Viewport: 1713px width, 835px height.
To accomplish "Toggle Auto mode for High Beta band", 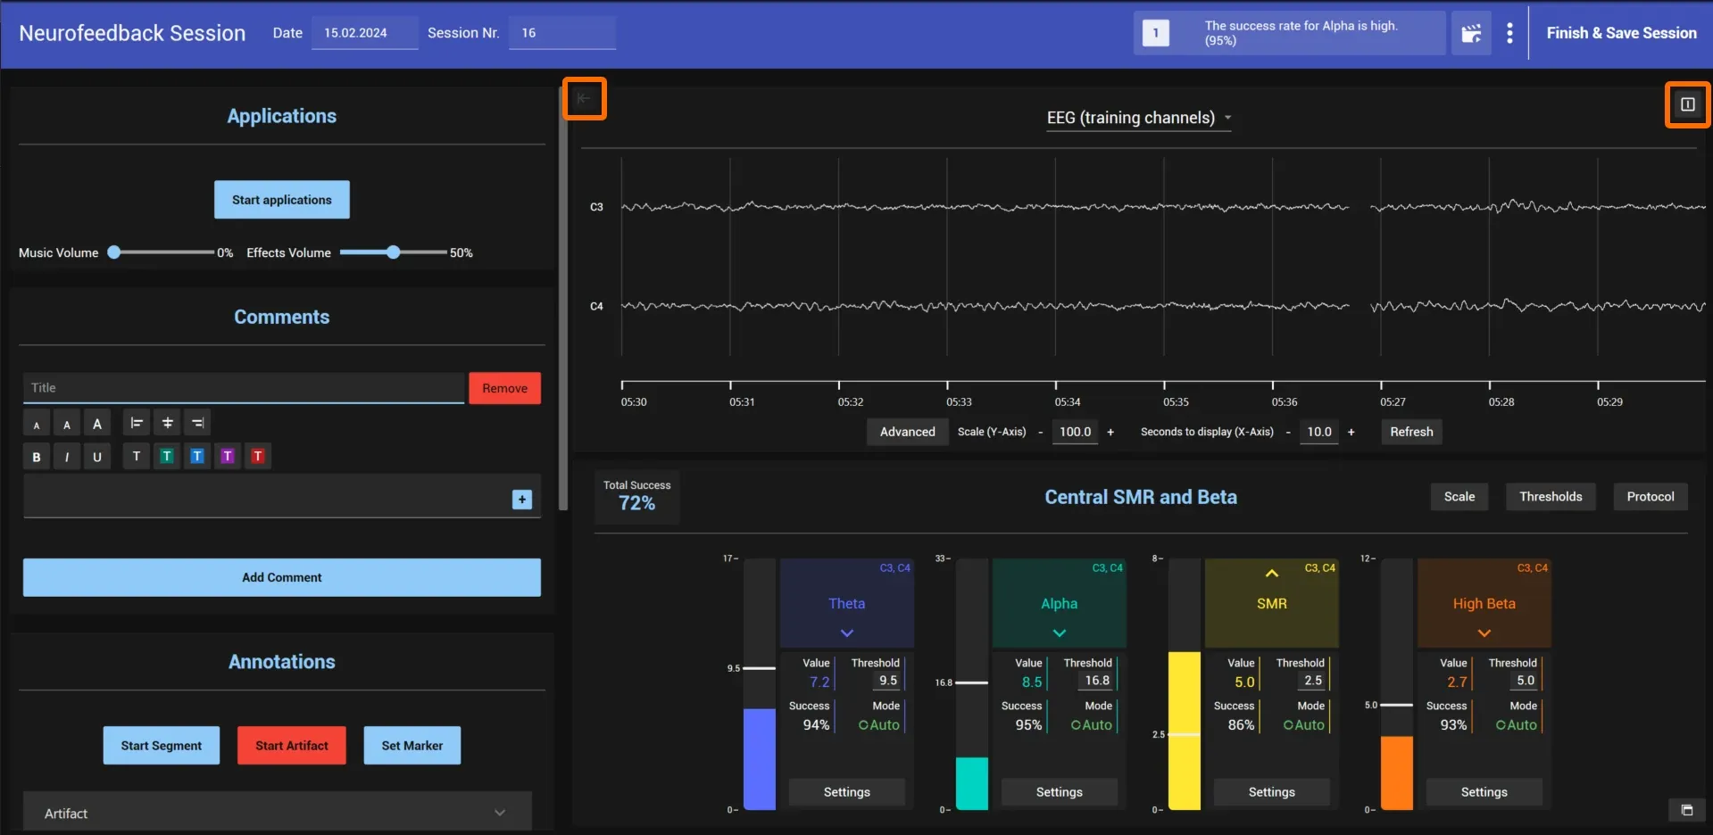I will pos(1517,725).
